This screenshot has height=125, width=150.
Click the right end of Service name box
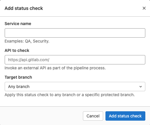tap(141, 33)
